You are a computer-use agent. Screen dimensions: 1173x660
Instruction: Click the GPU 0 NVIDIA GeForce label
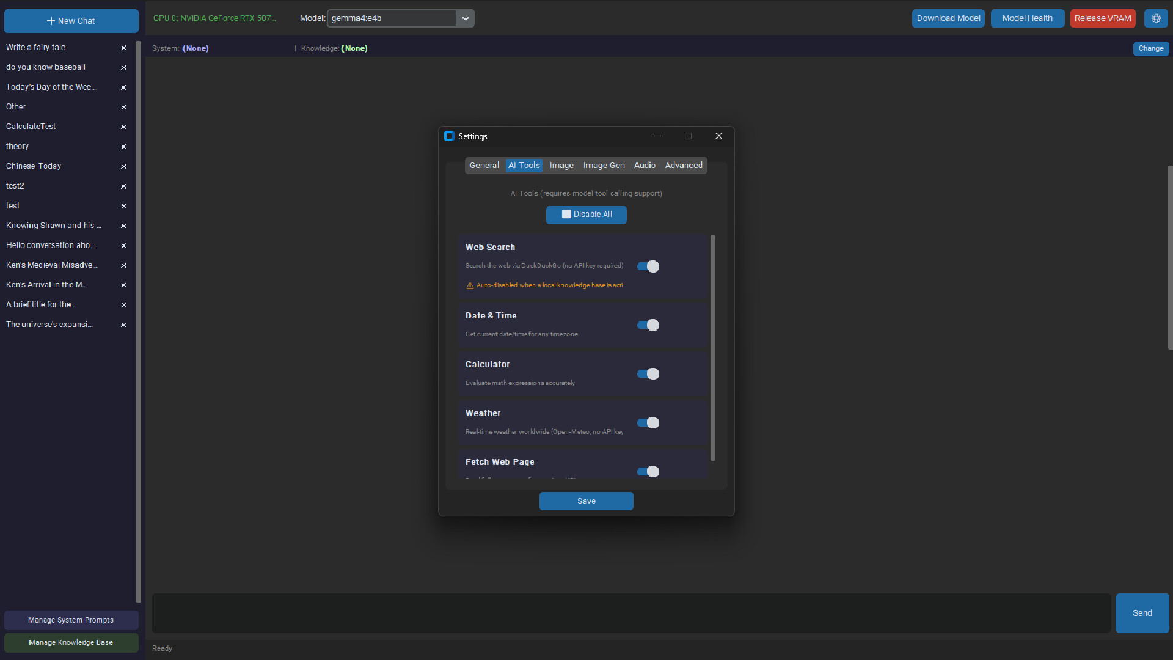pyautogui.click(x=214, y=18)
